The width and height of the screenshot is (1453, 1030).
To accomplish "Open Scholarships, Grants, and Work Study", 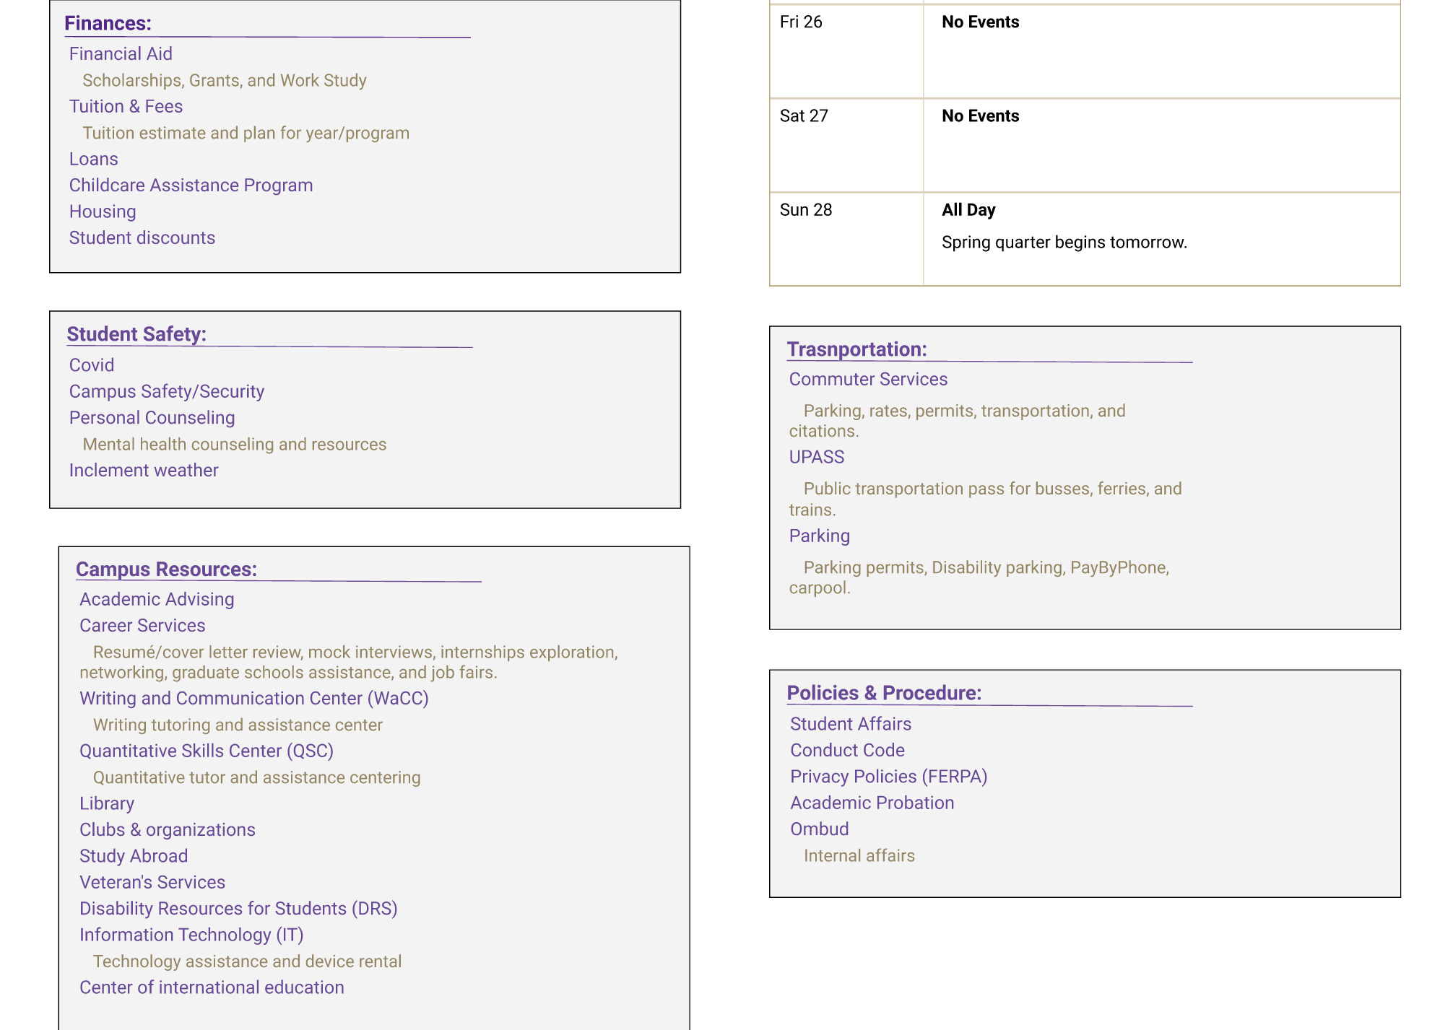I will [224, 80].
